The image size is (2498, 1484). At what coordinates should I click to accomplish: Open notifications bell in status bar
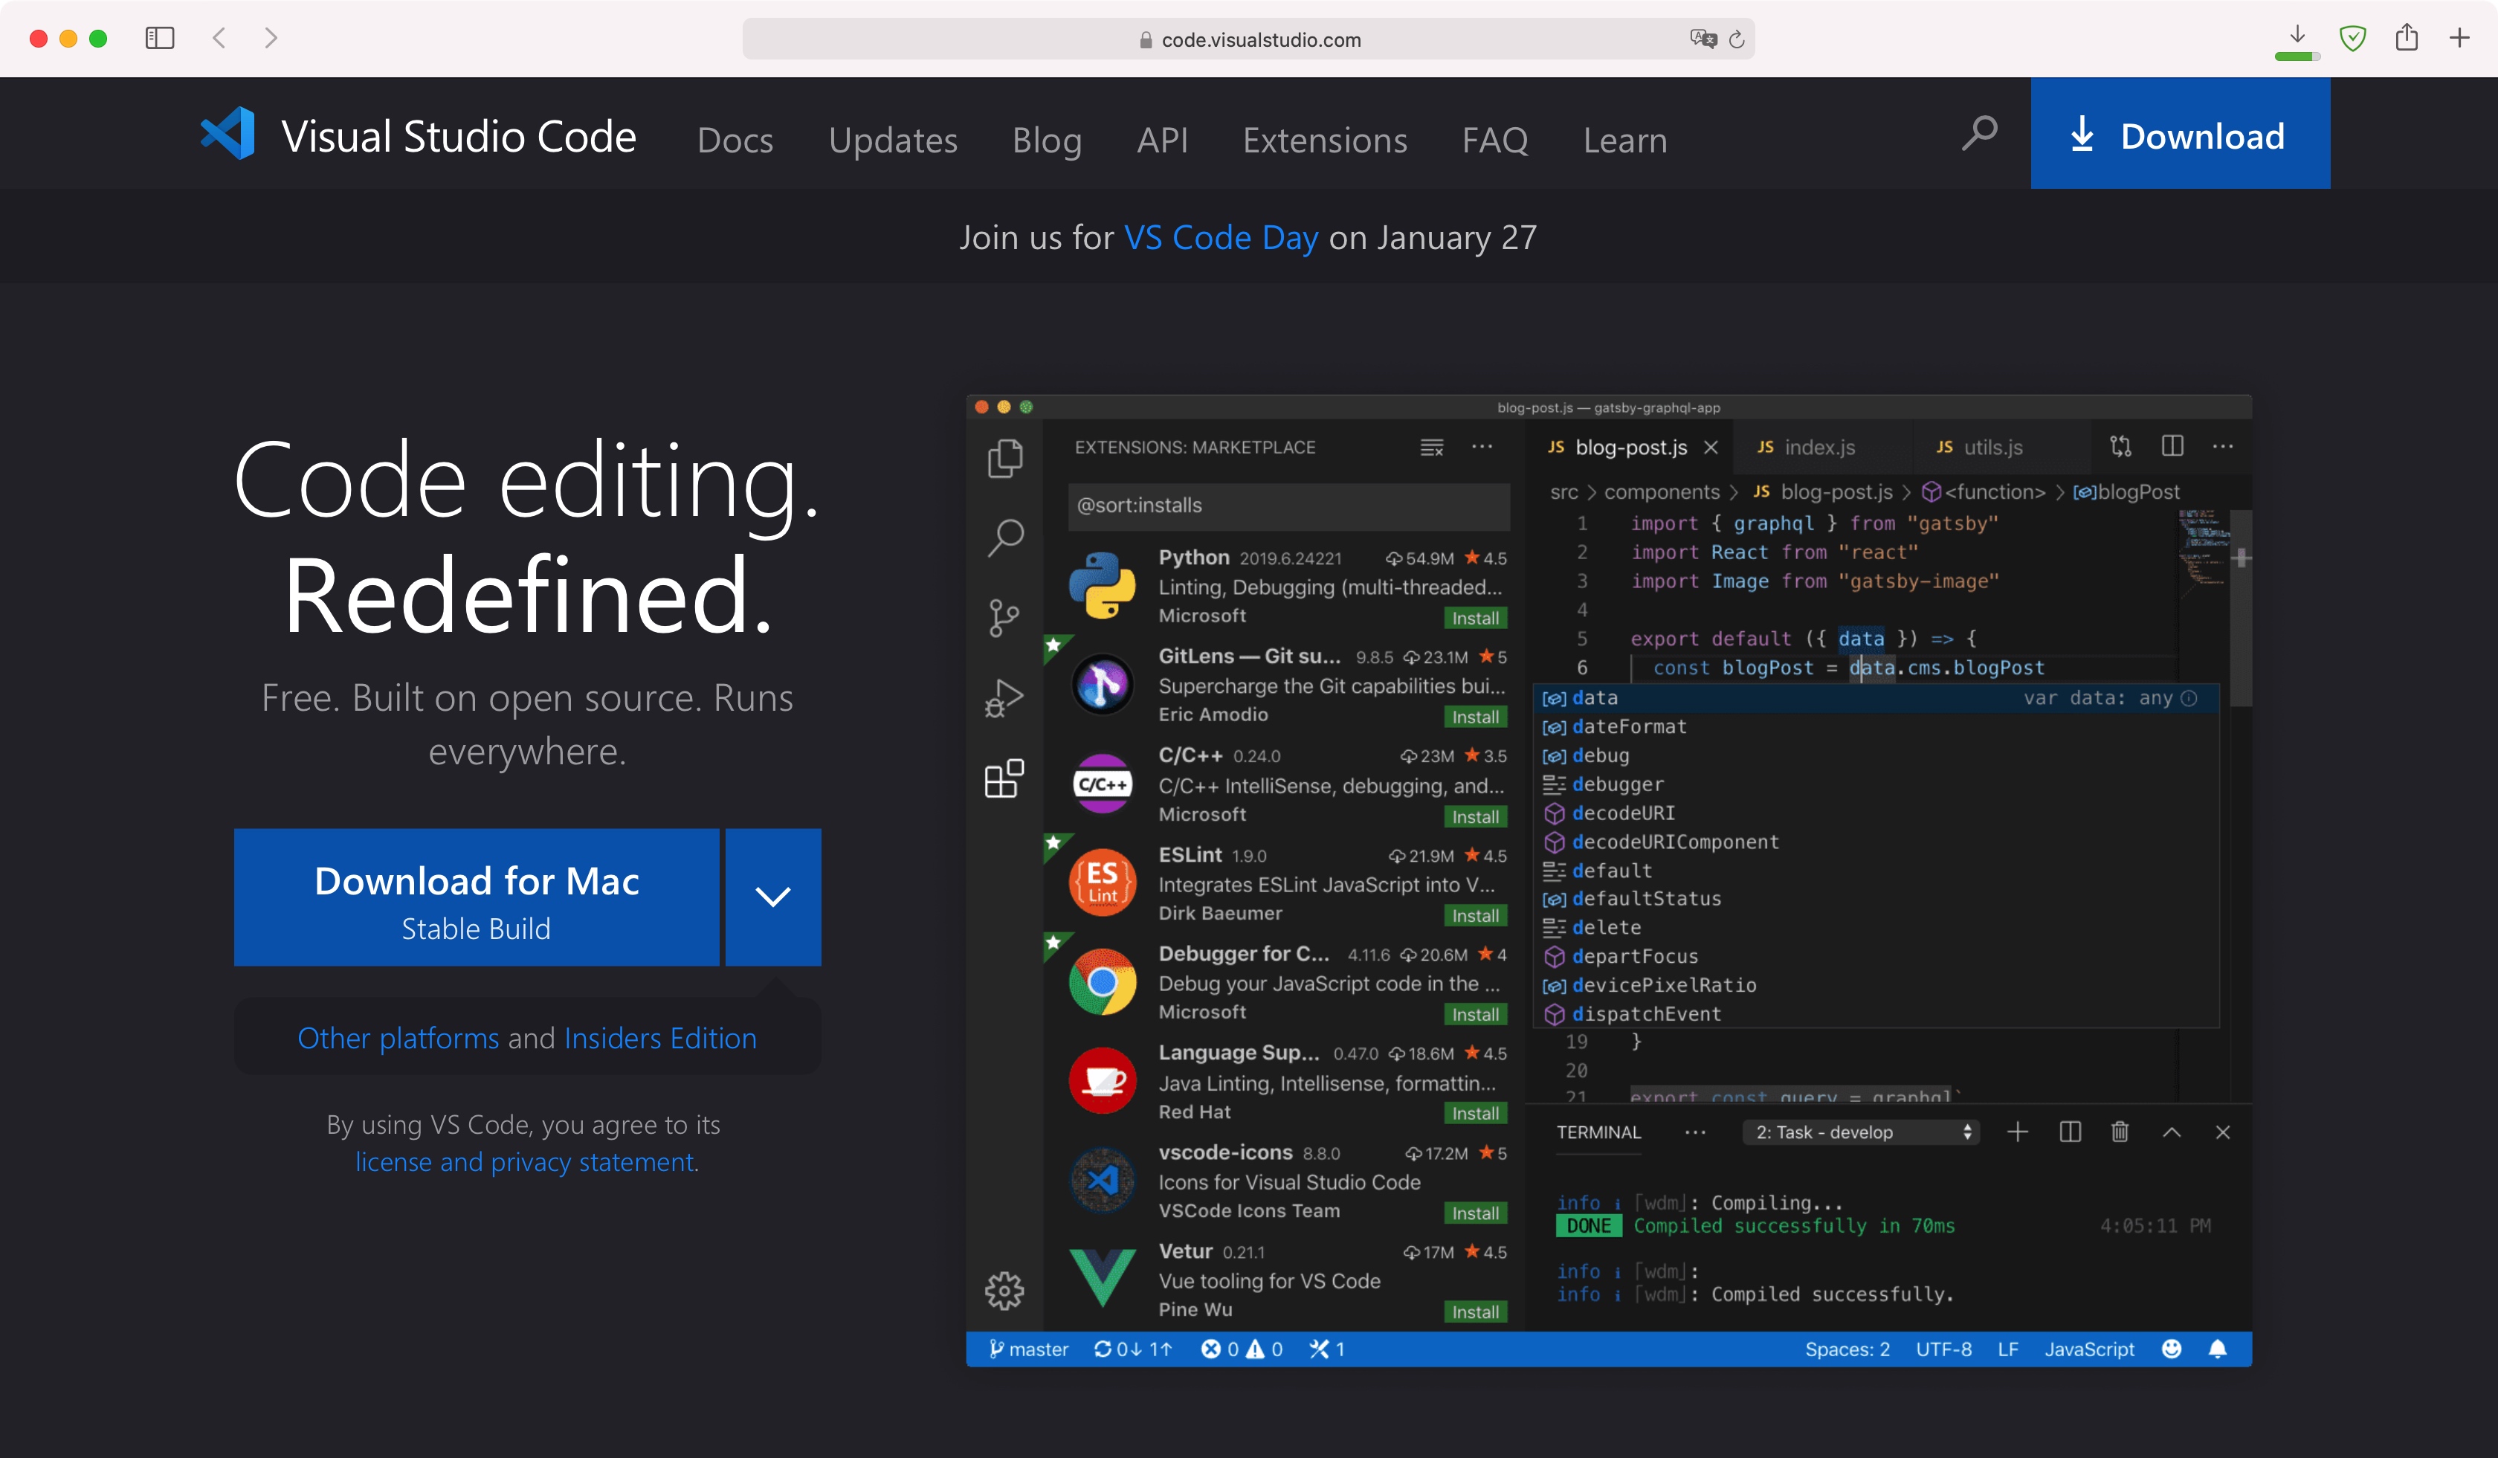(x=2218, y=1349)
